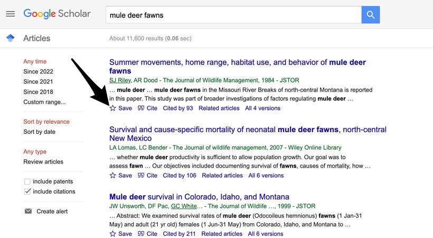Select Sort by date
Viewport: 433px width, 238px height.
tap(39, 132)
